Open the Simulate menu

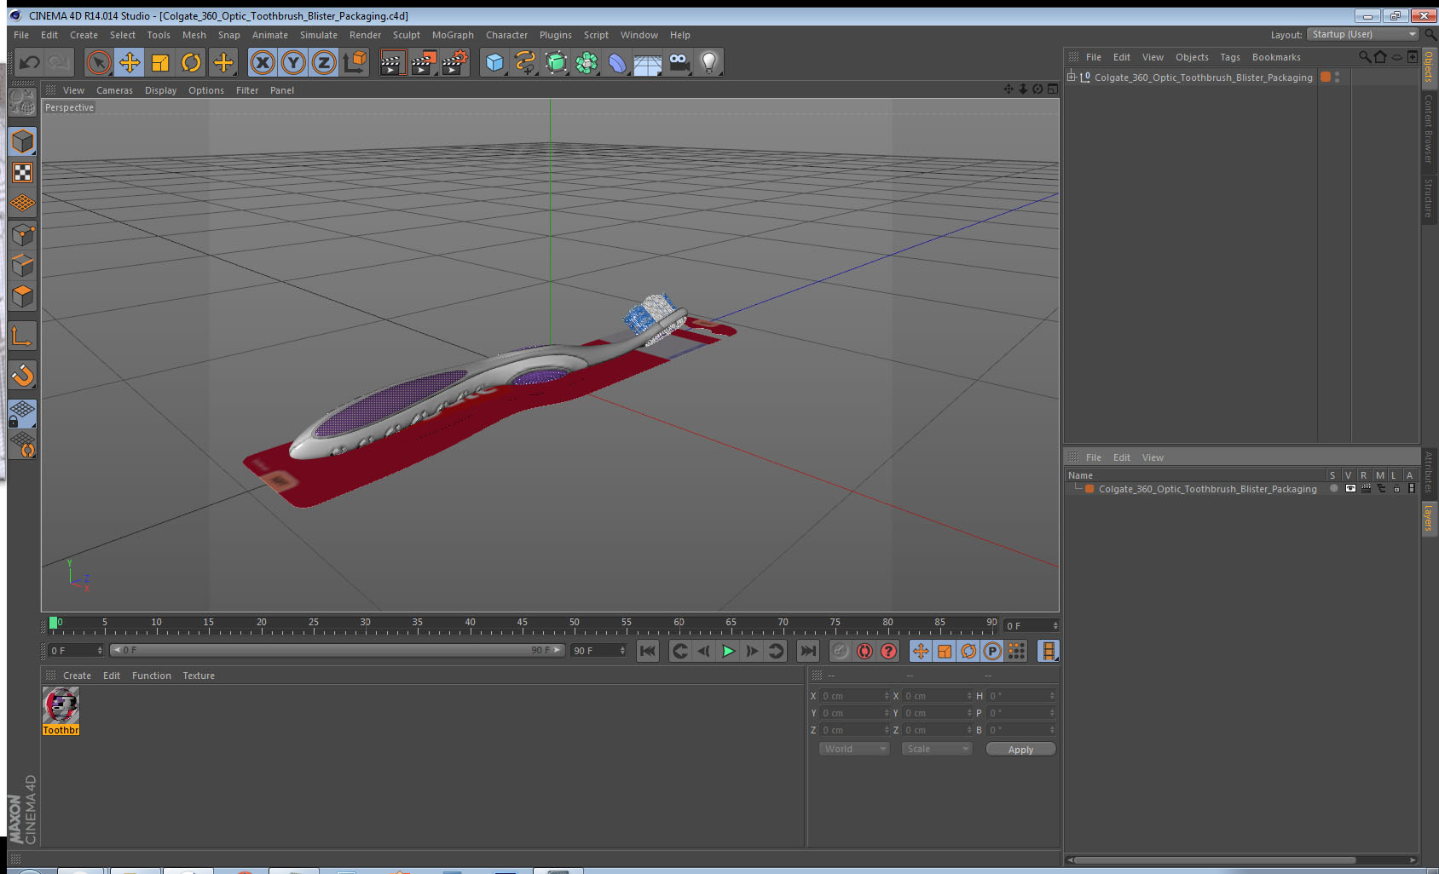pyautogui.click(x=319, y=35)
